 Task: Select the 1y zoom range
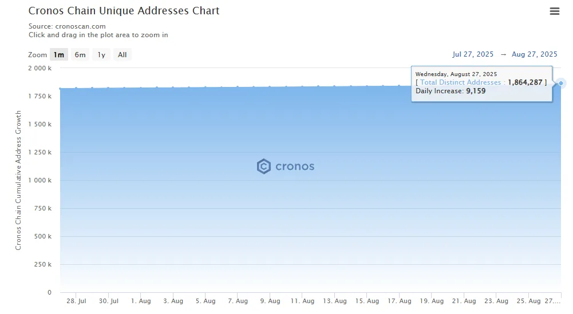[101, 55]
